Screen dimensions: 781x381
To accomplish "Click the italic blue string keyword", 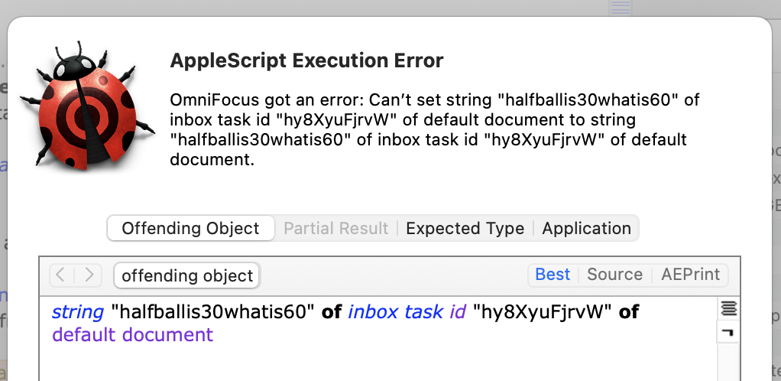I will click(78, 311).
